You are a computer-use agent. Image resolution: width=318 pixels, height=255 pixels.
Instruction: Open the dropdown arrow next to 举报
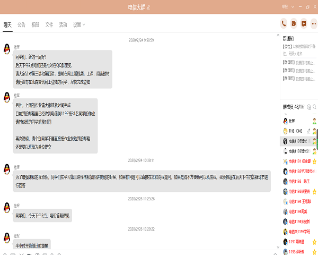(x=293, y=7)
